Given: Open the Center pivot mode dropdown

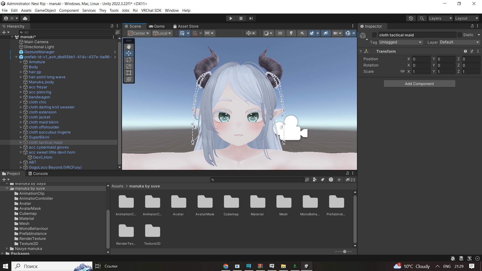Looking at the screenshot, I should (139, 33).
